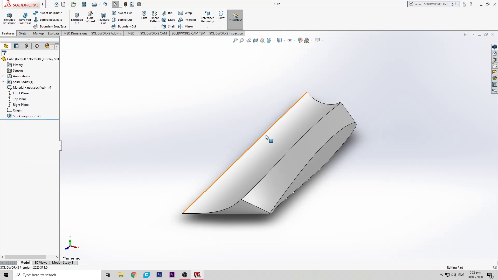This screenshot has width=498, height=280.
Task: Activate the Revolved Cut tool
Action: 103,19
